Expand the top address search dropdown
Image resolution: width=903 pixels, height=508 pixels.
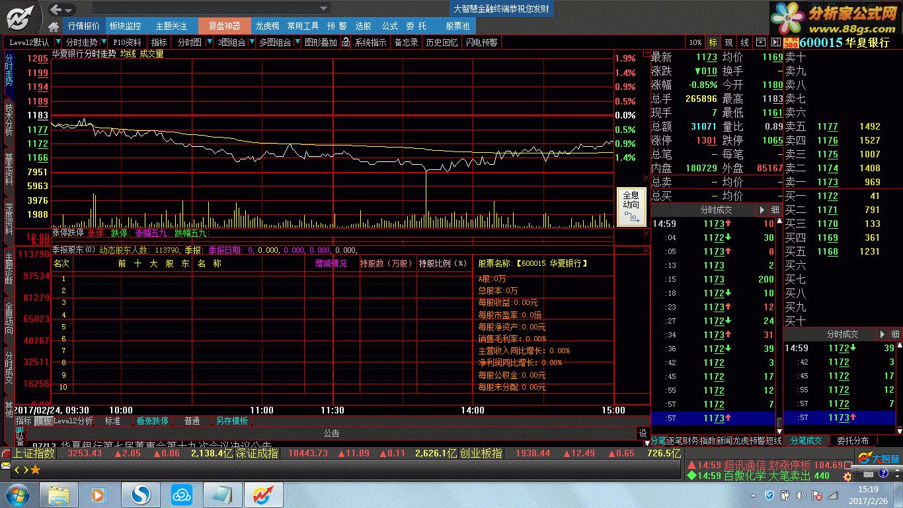[323, 9]
